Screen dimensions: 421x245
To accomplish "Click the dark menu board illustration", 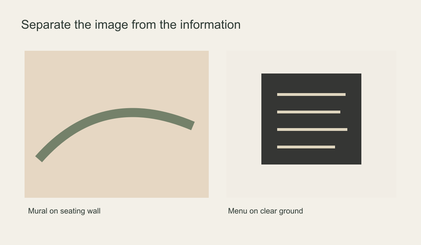I will [311, 119].
